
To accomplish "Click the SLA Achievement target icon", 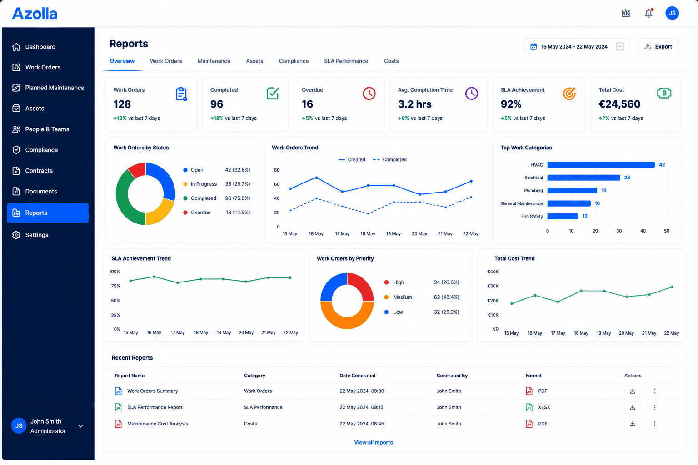I will (x=569, y=94).
